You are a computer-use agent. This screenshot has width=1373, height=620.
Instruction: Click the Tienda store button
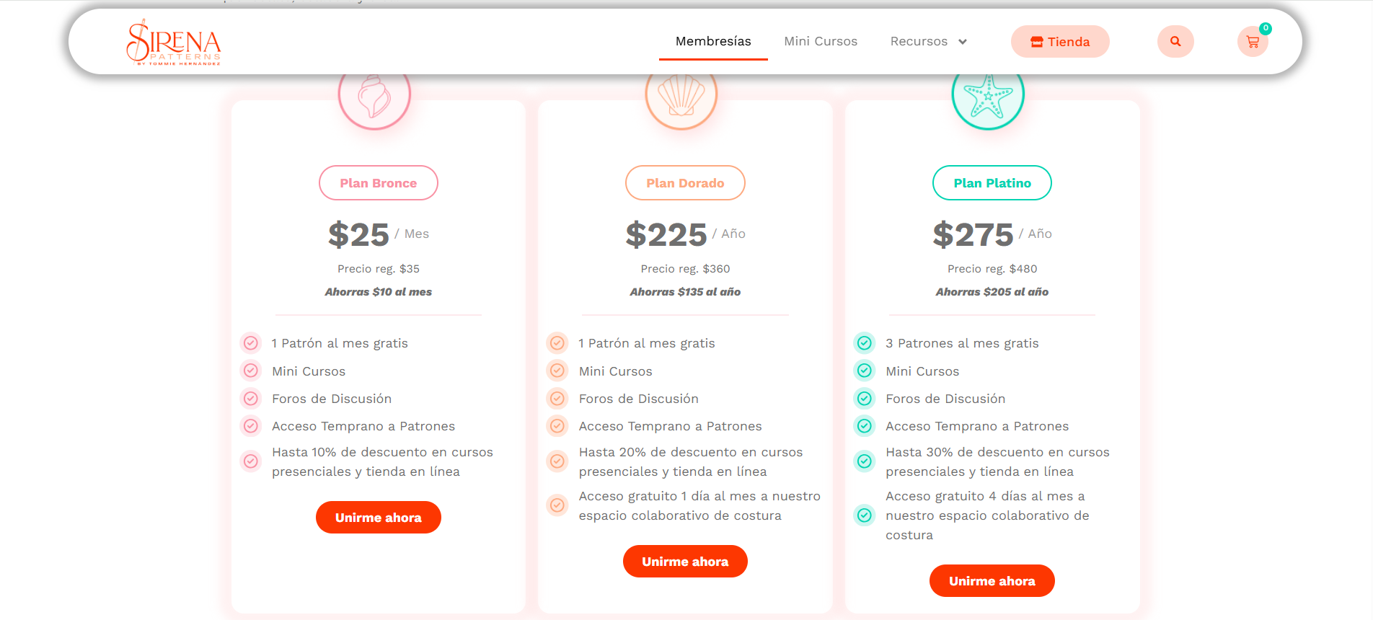pos(1060,42)
